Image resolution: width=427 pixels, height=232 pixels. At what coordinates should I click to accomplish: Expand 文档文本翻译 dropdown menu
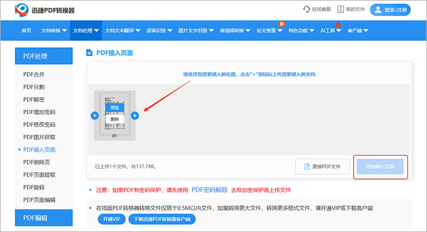122,31
